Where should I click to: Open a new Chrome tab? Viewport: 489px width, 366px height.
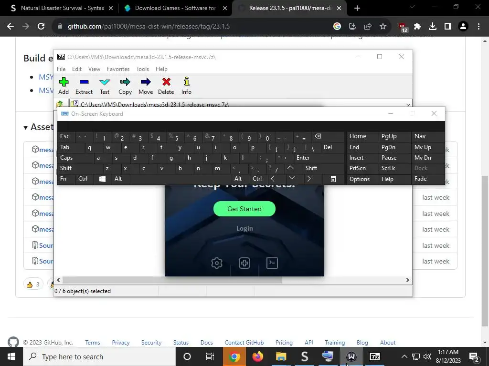click(357, 9)
